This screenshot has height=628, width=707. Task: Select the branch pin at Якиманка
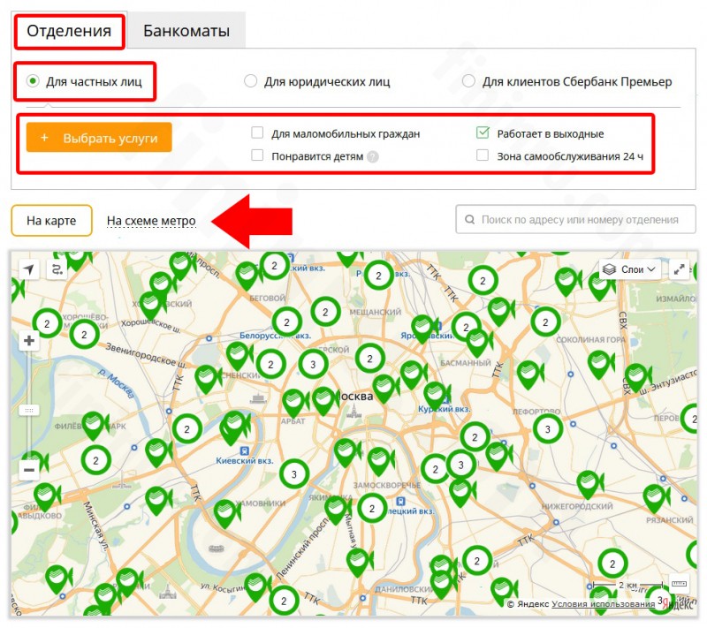pyautogui.click(x=336, y=509)
